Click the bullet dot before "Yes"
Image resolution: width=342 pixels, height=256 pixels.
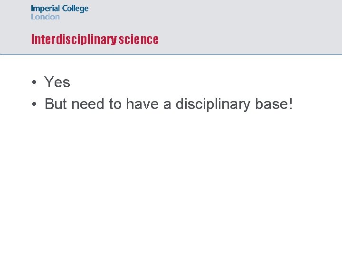click(35, 83)
